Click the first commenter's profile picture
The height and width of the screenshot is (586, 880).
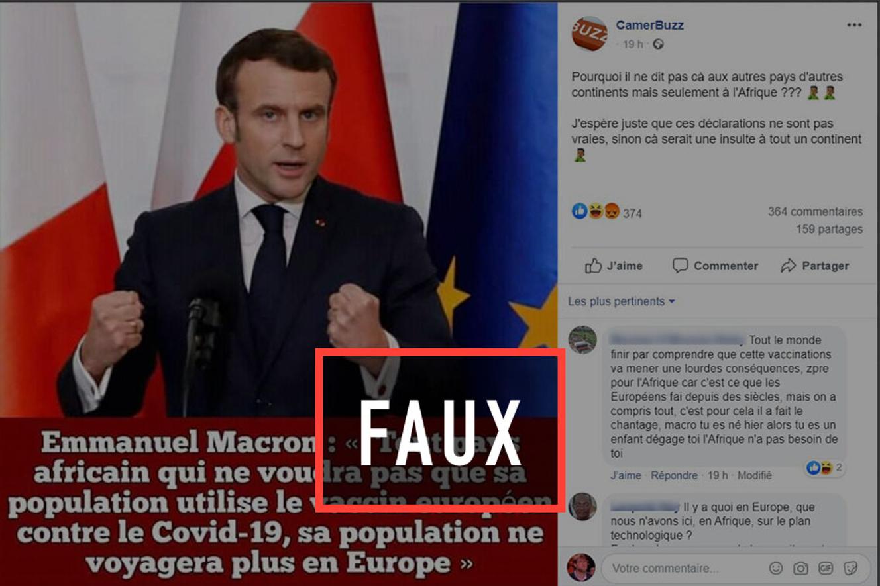(582, 340)
